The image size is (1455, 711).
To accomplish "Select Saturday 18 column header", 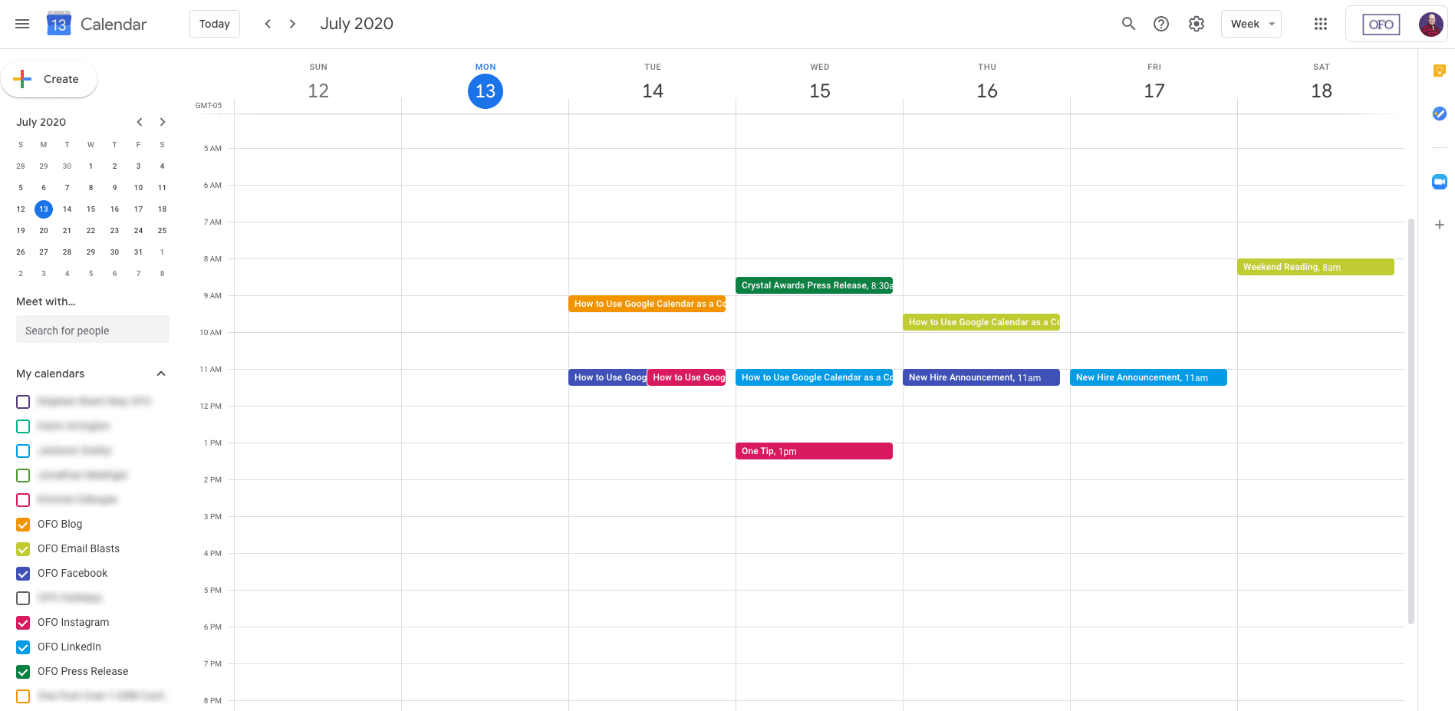I will pyautogui.click(x=1321, y=91).
